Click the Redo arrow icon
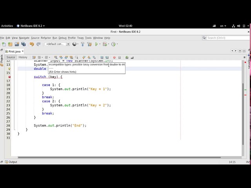Viewport: 251px width, 188px height. pyautogui.click(x=38, y=44)
